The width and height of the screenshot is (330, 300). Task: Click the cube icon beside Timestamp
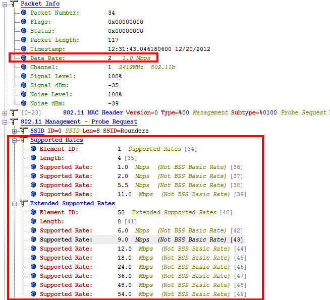pos(24,49)
